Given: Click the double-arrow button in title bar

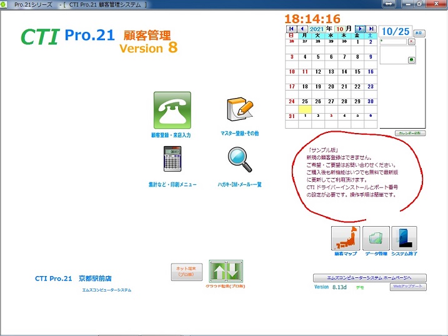Looking at the screenshot, I should (x=389, y=4).
